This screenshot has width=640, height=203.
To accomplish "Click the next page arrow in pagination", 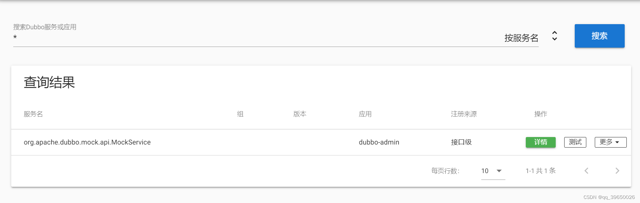I will [618, 171].
